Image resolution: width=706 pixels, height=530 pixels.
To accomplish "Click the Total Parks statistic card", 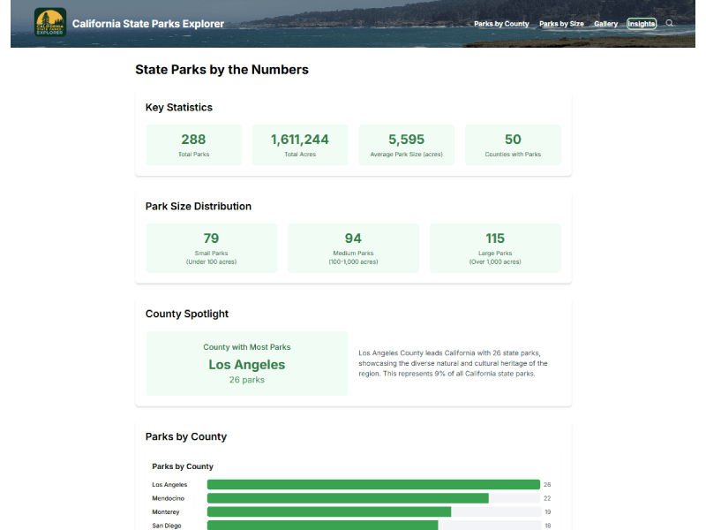I will [x=193, y=144].
